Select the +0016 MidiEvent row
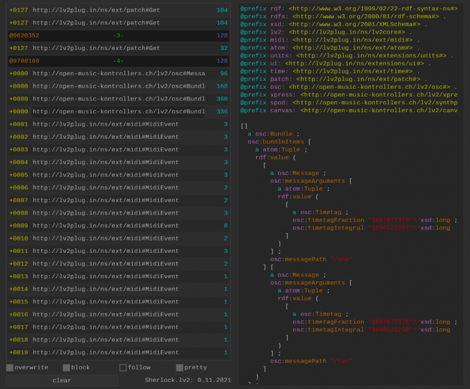Image resolution: width=470 pixels, height=389 pixels. 118,314
